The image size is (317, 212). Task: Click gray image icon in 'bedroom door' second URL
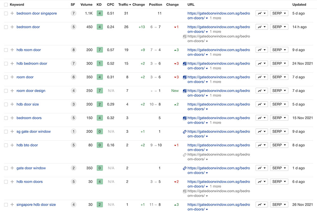tap(184, 36)
